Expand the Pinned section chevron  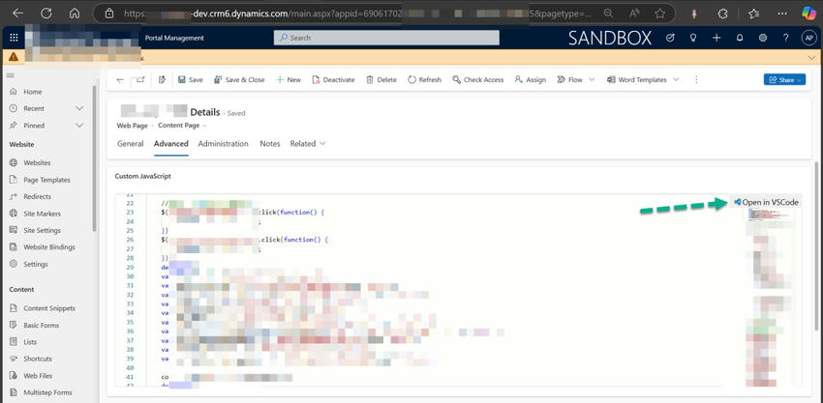click(79, 126)
